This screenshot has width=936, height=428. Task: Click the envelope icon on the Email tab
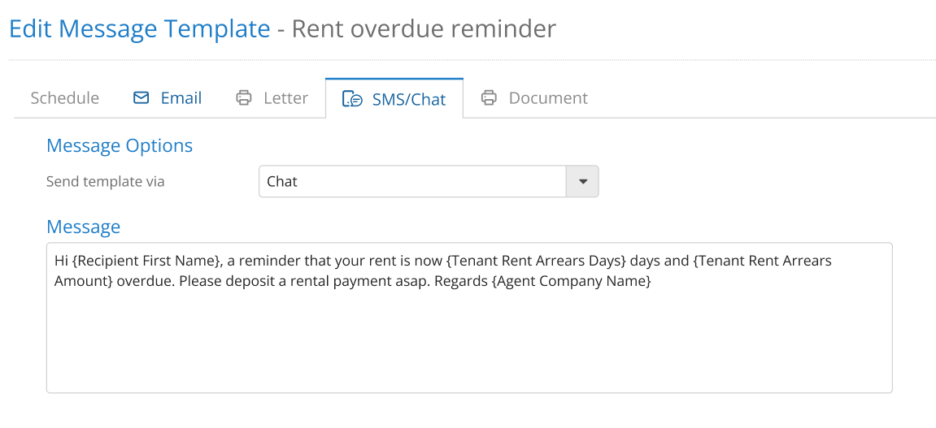[x=141, y=98]
